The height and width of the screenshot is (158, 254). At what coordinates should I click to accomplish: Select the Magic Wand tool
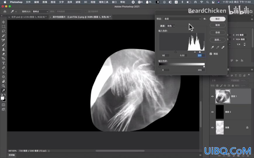(4, 35)
